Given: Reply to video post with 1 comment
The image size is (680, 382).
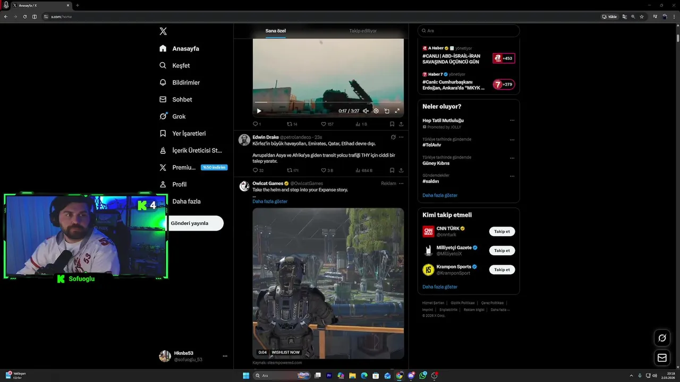Looking at the screenshot, I should 257,124.
